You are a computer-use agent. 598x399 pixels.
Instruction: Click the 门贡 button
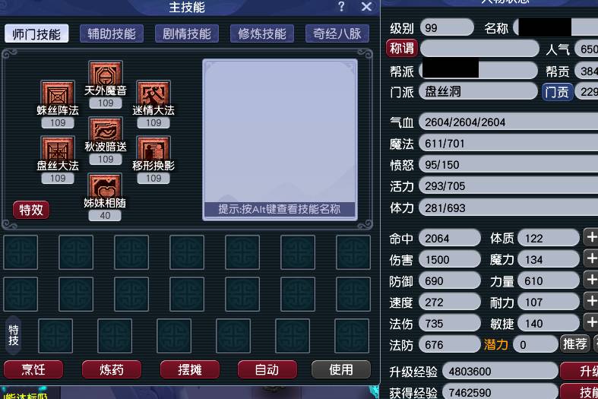pos(558,92)
